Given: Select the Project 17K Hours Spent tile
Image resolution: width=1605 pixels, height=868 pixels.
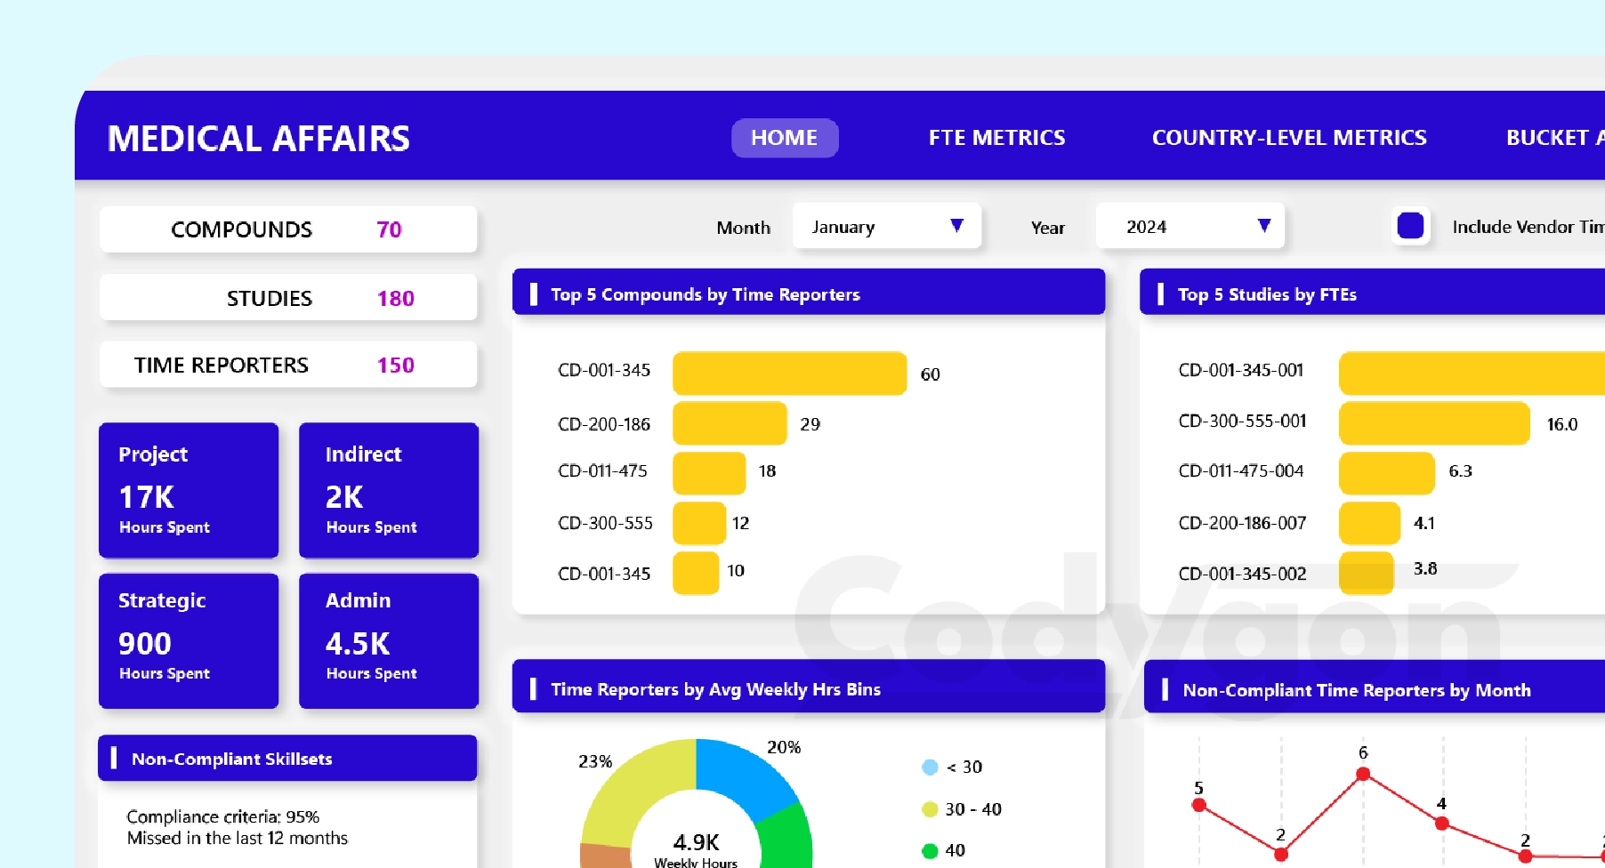Looking at the screenshot, I should (x=189, y=490).
